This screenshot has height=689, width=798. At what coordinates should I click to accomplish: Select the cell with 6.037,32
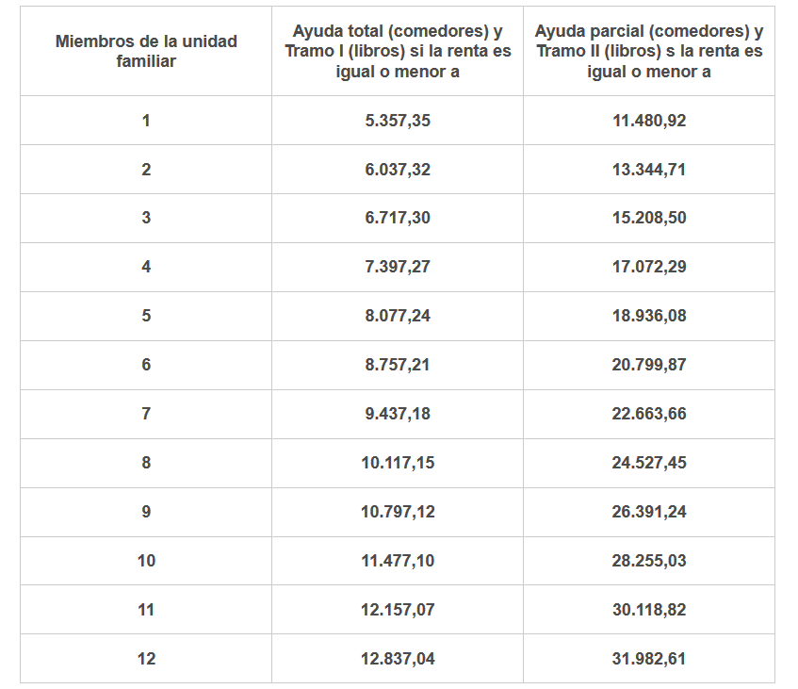[x=398, y=170]
